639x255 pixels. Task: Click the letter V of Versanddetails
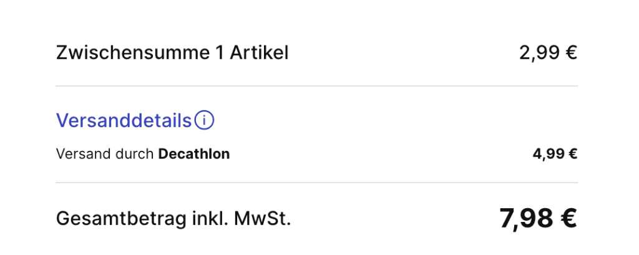[62, 120]
